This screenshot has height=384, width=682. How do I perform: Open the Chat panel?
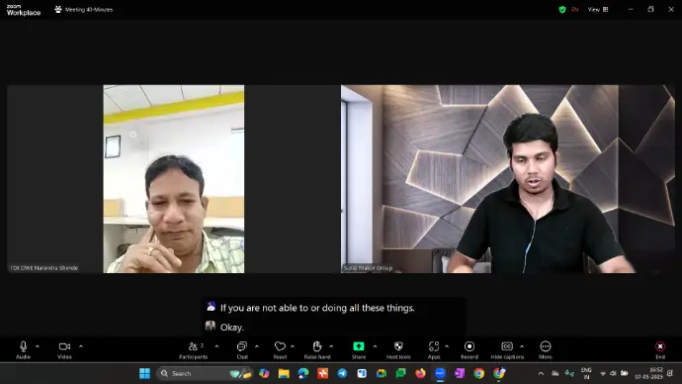242,349
